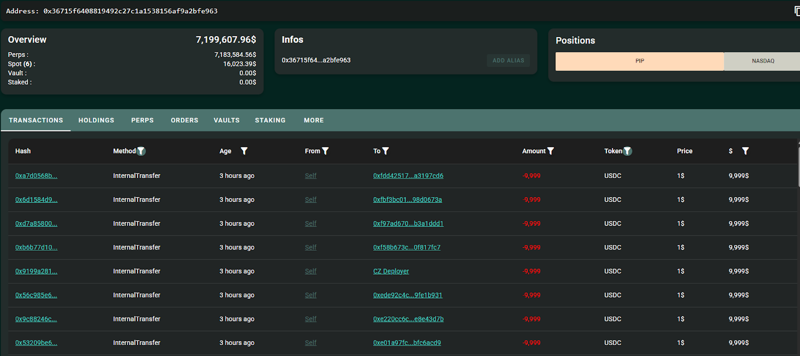Open the To column filter funnel
The height and width of the screenshot is (356, 800).
[x=385, y=151]
